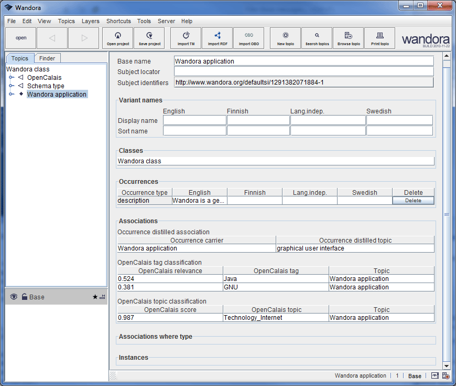The height and width of the screenshot is (386, 456).
Task: Click inside the Base name field
Action: pyautogui.click(x=304, y=60)
